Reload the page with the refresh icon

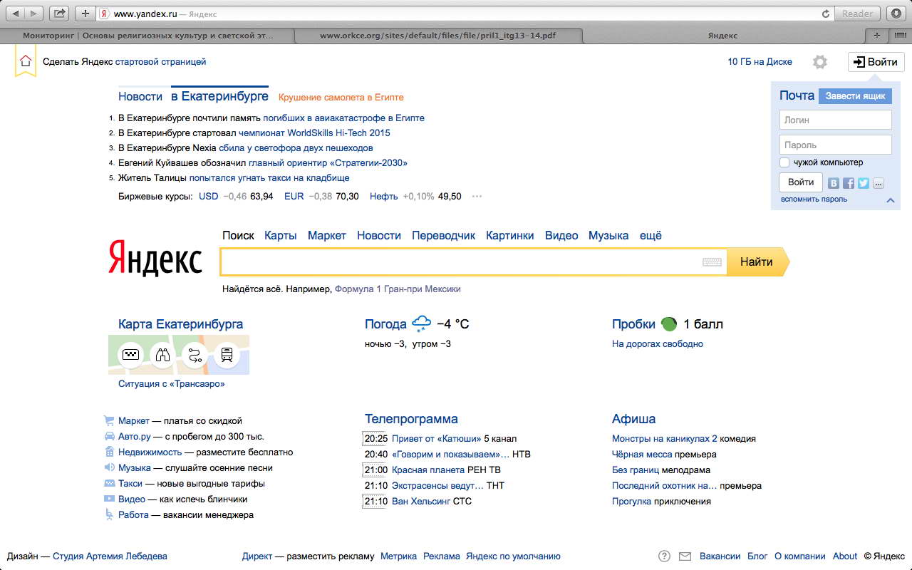coord(826,14)
